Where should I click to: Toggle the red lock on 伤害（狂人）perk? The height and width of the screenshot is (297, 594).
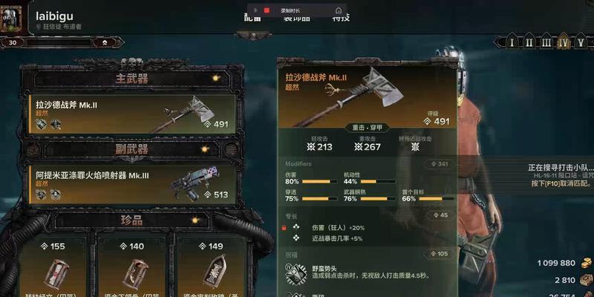click(284, 228)
